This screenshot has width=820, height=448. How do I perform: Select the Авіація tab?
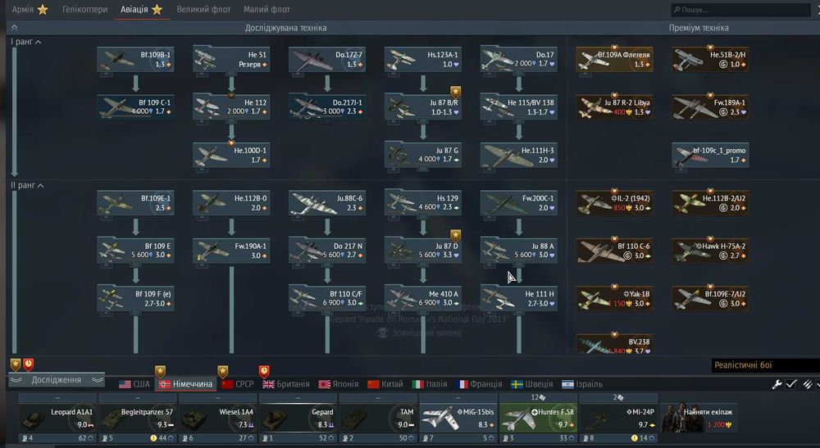(141, 9)
